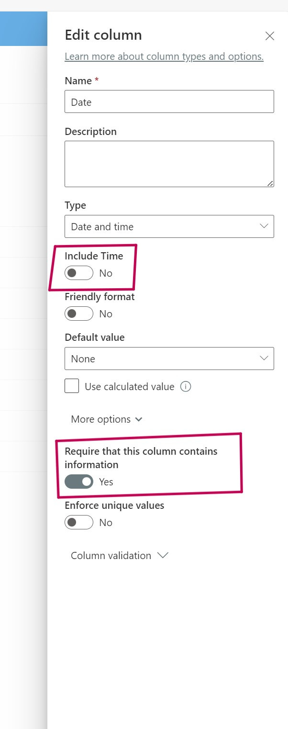Enable the Enforce unique values toggle

tap(79, 522)
